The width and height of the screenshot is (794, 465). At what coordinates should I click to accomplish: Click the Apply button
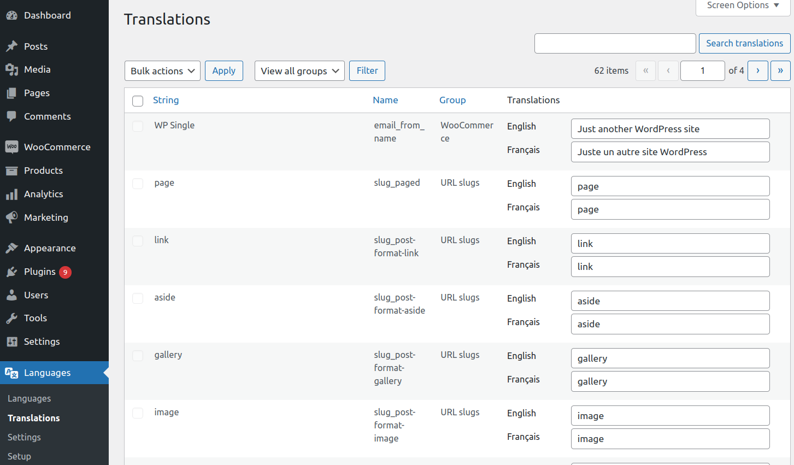(224, 70)
